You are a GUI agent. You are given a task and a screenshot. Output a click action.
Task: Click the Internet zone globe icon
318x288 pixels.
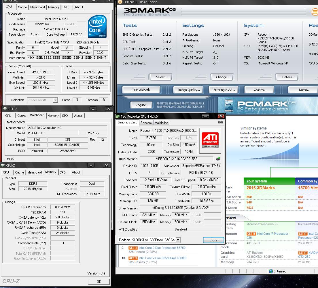271,271
